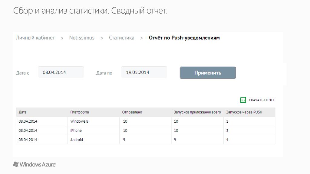Click total launches value in Windows 8 row
Viewport: 310px width, 174px height.
click(x=197, y=121)
